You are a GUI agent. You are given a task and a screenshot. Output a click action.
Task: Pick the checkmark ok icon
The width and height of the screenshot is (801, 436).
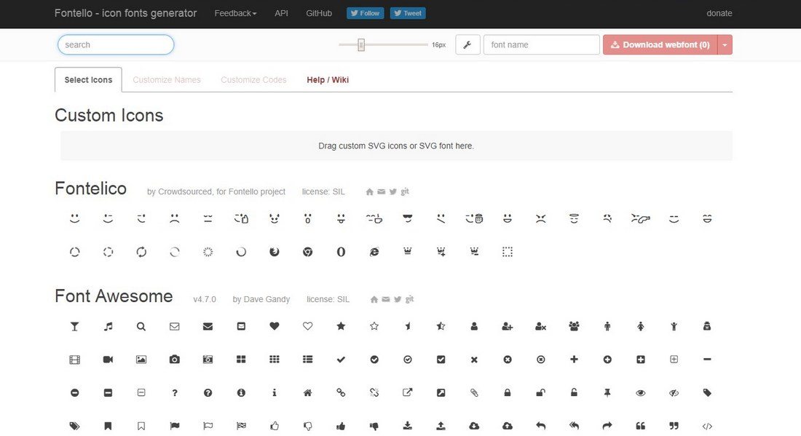click(x=341, y=360)
